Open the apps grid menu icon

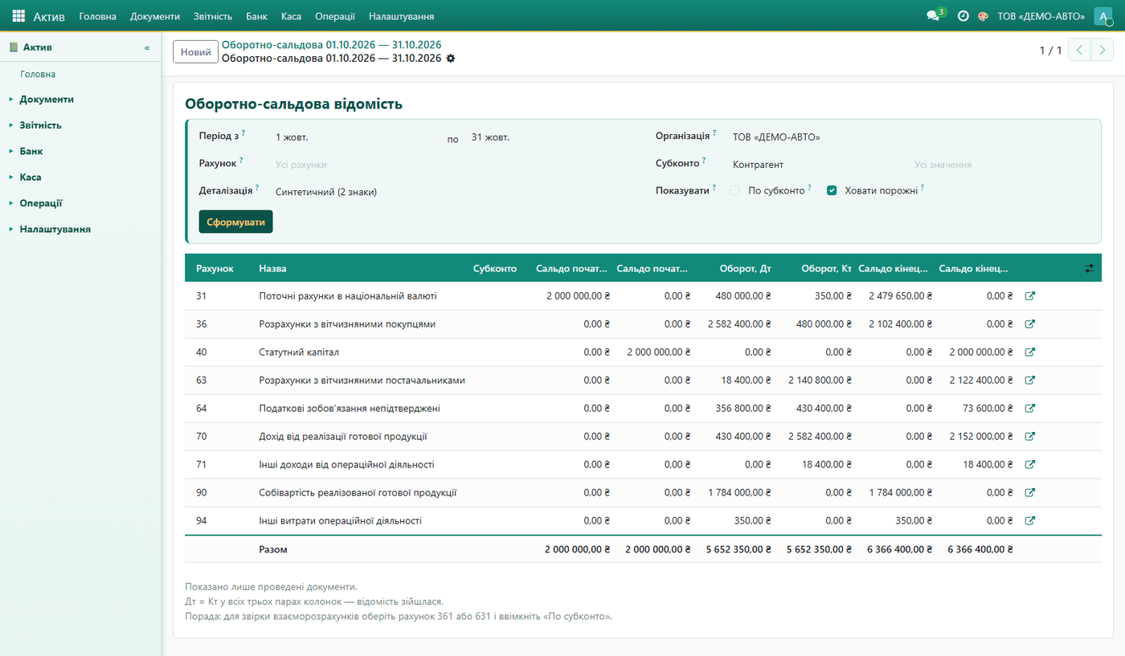click(x=18, y=16)
